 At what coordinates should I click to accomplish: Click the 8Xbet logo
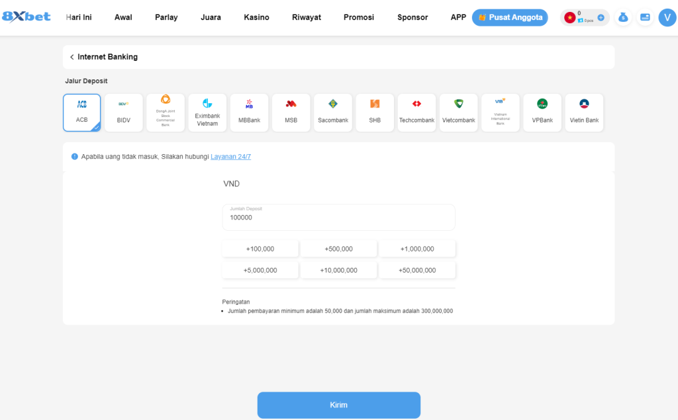coord(26,17)
